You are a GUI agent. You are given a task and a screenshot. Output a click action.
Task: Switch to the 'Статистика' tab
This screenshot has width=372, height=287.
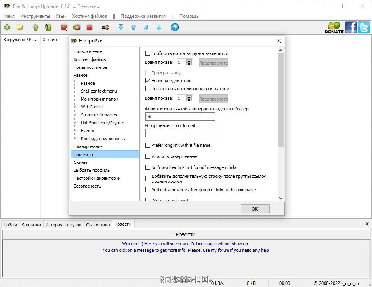click(98, 225)
